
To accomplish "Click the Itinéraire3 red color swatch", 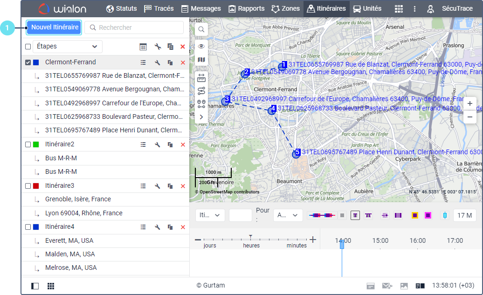I will (x=36, y=186).
